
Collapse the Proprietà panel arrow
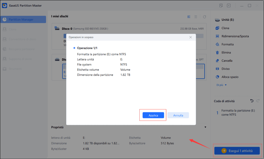[x=205, y=127]
